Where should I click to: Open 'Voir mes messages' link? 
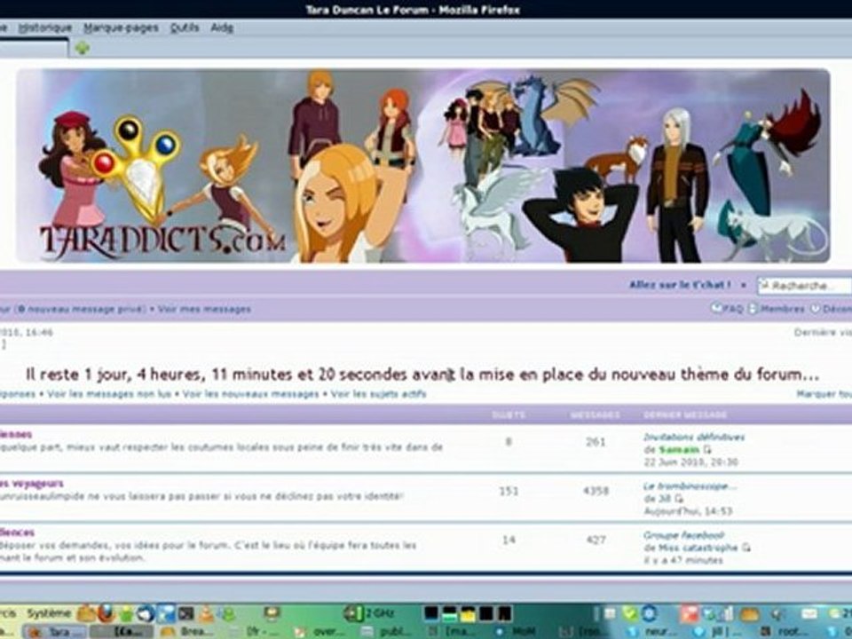click(x=204, y=309)
